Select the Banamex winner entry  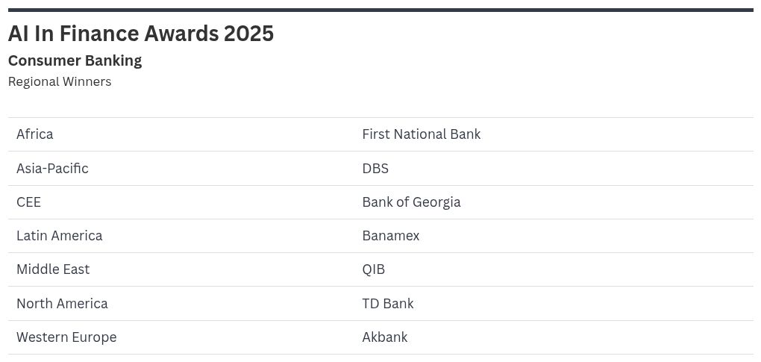coord(390,236)
